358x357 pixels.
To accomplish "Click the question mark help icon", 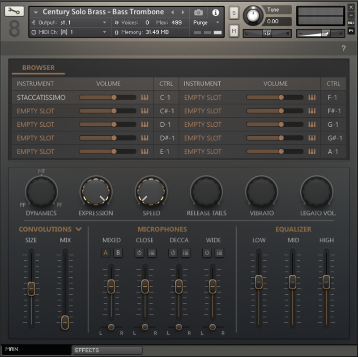I will [344, 48].
